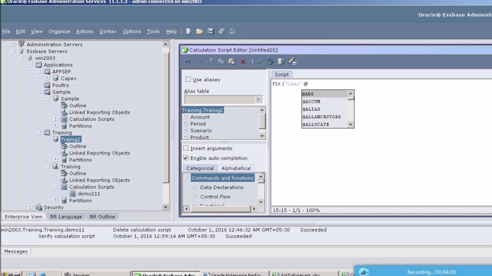This screenshot has width=492, height=276.
Task: Click the Calculation Script Editor window cube icon
Action: [x=185, y=50]
